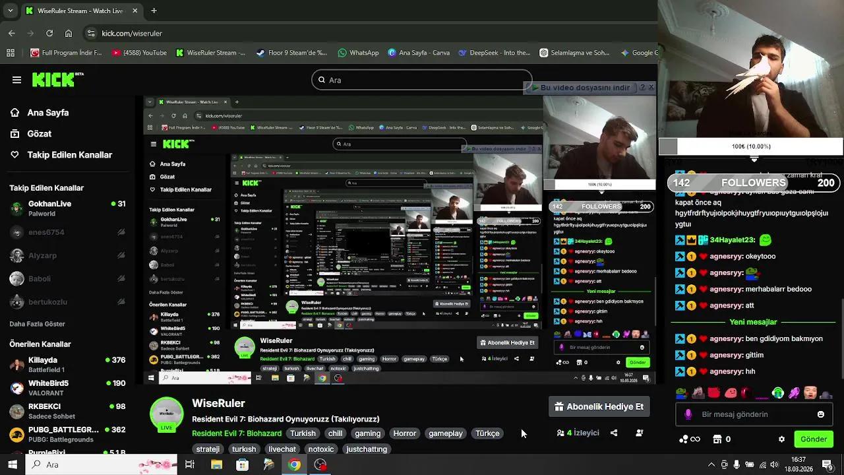Expand the hidden system tray icons chevron
Screen dimensions: 844x475
[x=711, y=465]
